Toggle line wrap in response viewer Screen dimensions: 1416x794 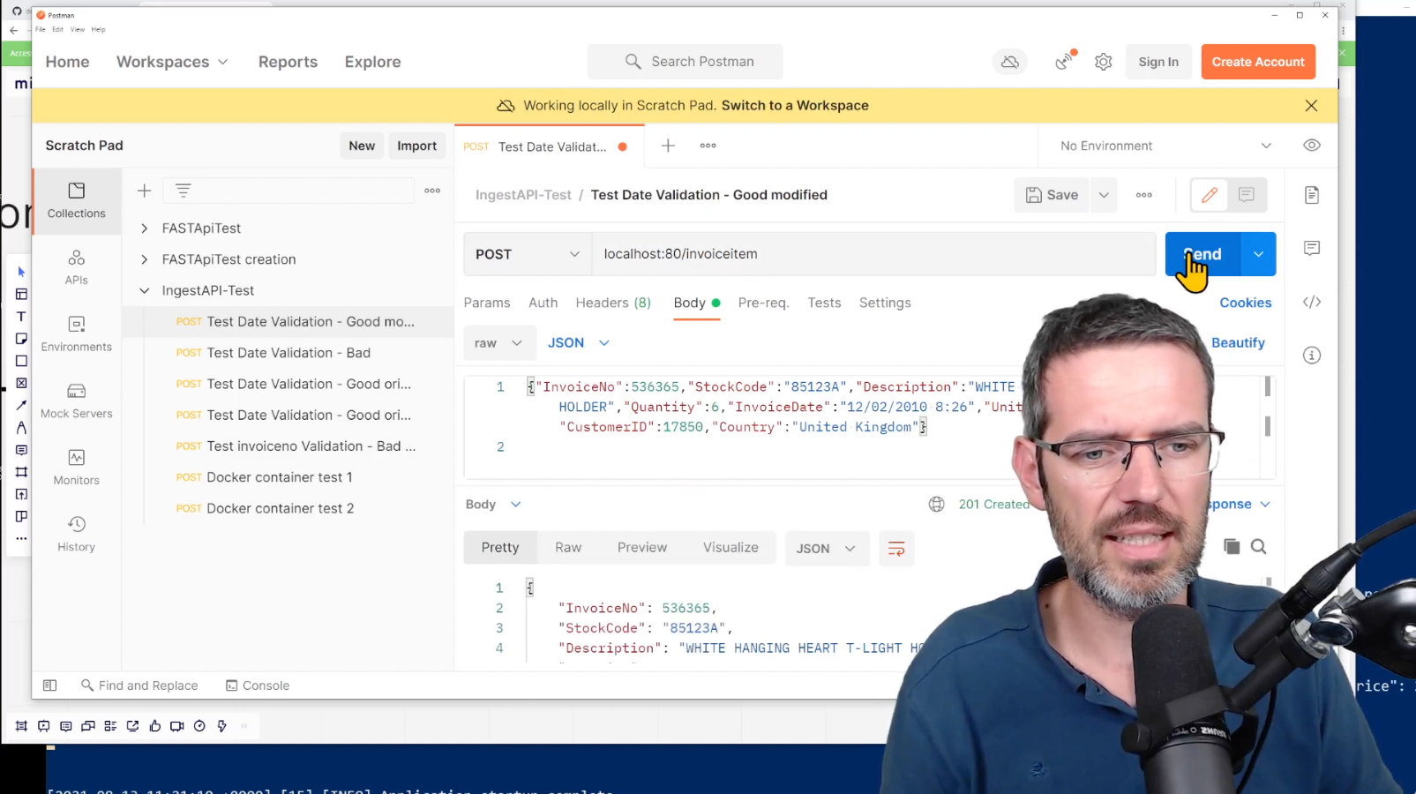point(896,549)
